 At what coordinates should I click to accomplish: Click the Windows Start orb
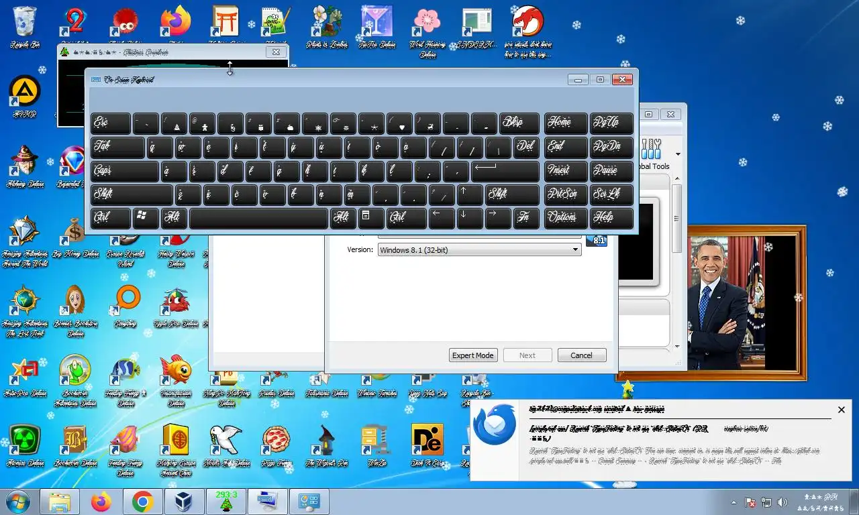point(17,502)
